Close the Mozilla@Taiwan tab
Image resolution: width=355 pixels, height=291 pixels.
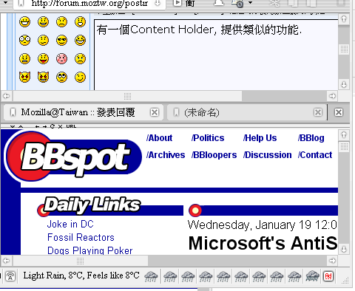[155, 112]
